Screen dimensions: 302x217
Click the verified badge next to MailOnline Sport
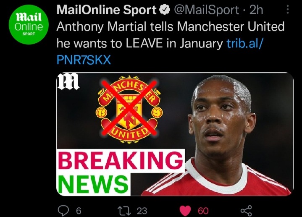164,10
